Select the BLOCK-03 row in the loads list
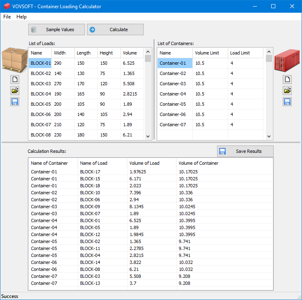 [86, 84]
